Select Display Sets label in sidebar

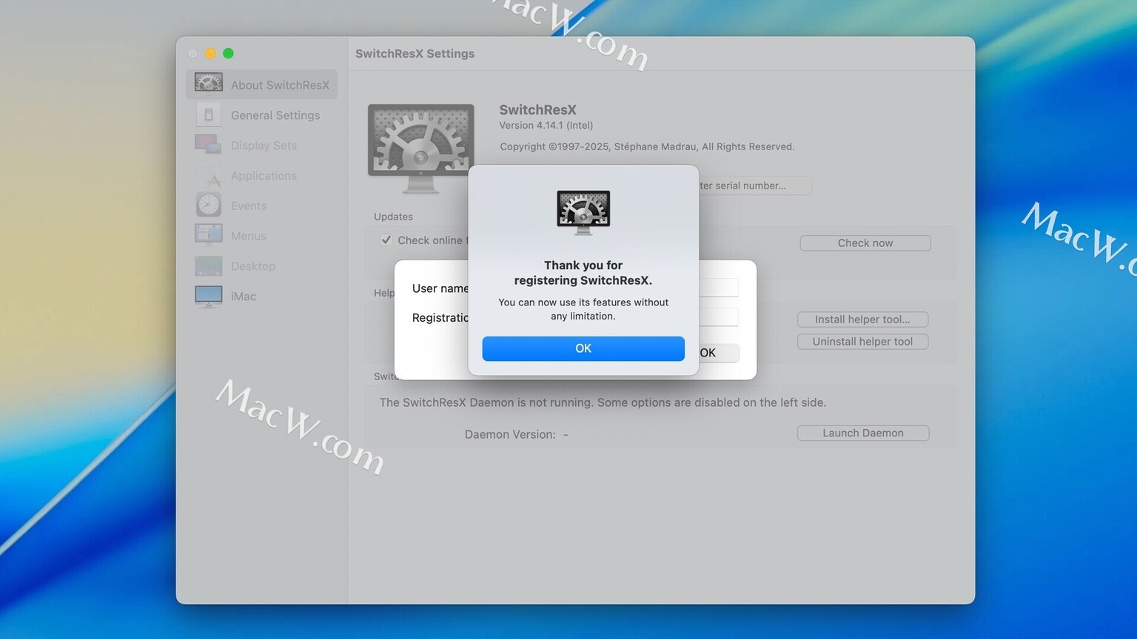point(264,146)
